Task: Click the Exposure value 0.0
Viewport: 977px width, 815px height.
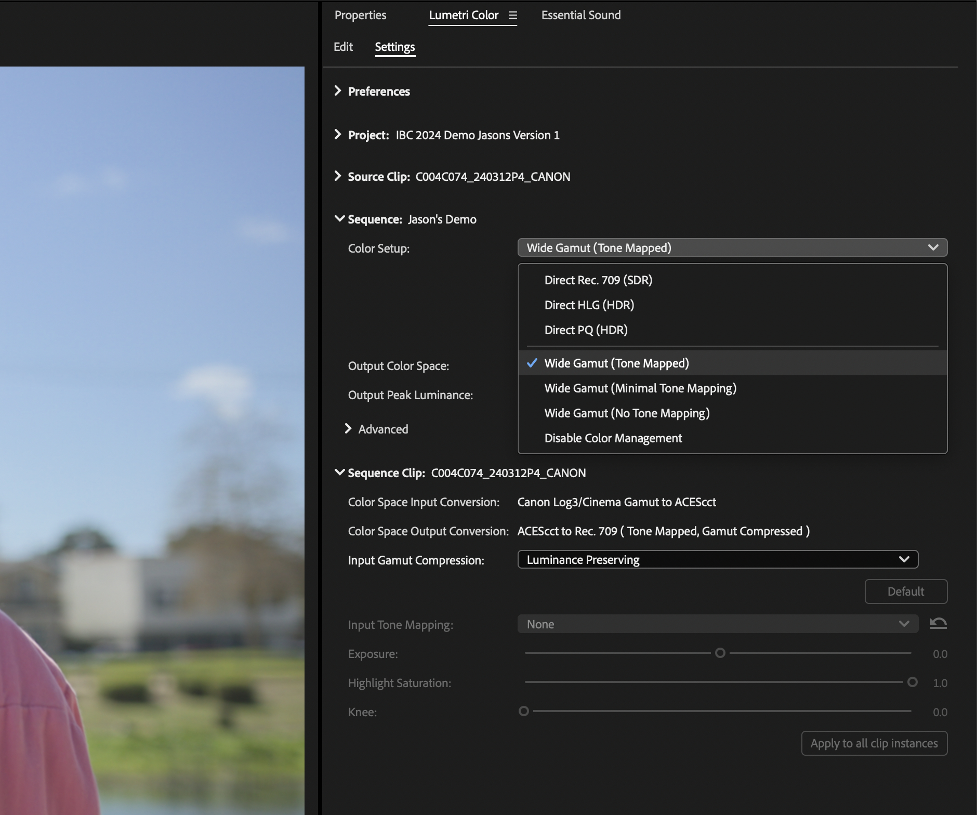Action: click(940, 654)
